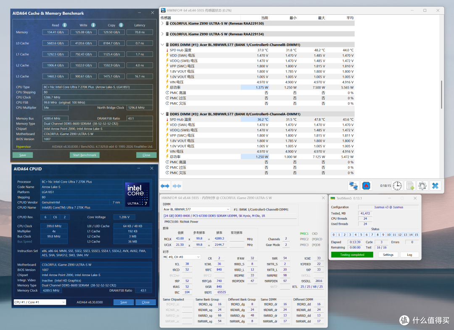Click the clock icon of first PMIC 高温 row
The image size is (454, 330).
[x=167, y=93]
